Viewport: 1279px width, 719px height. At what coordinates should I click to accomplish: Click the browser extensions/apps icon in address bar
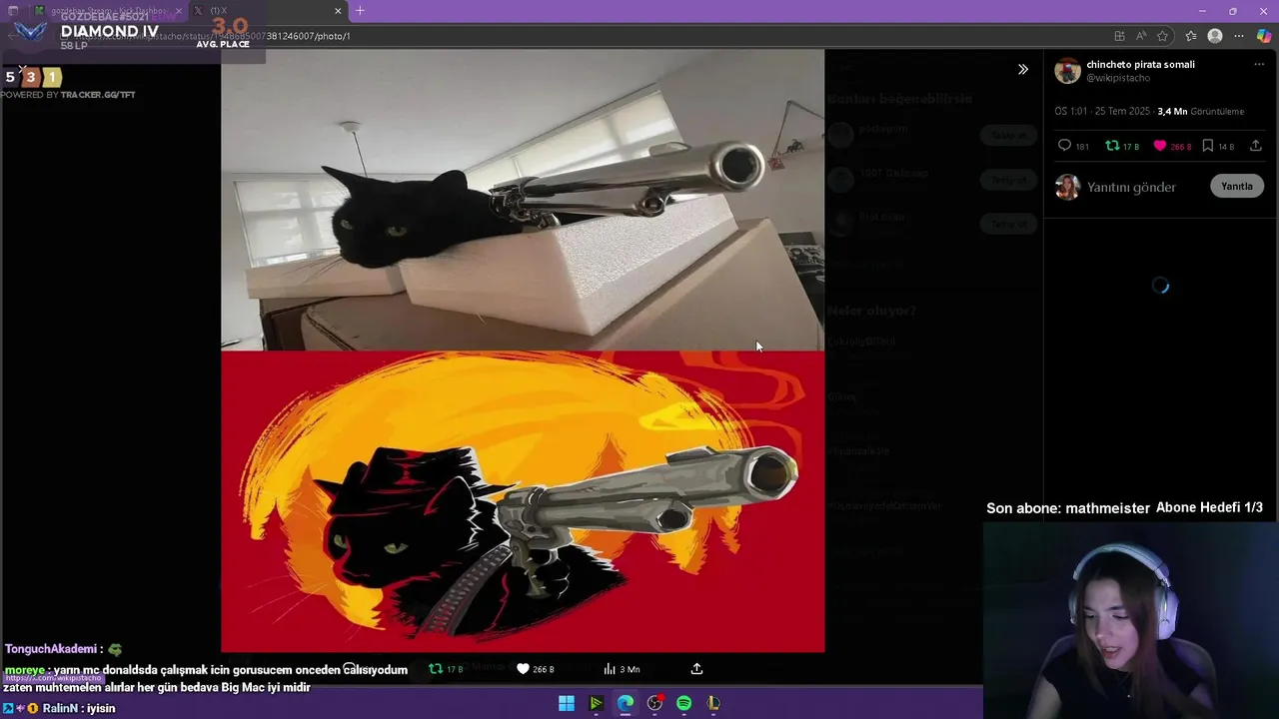(x=1119, y=36)
